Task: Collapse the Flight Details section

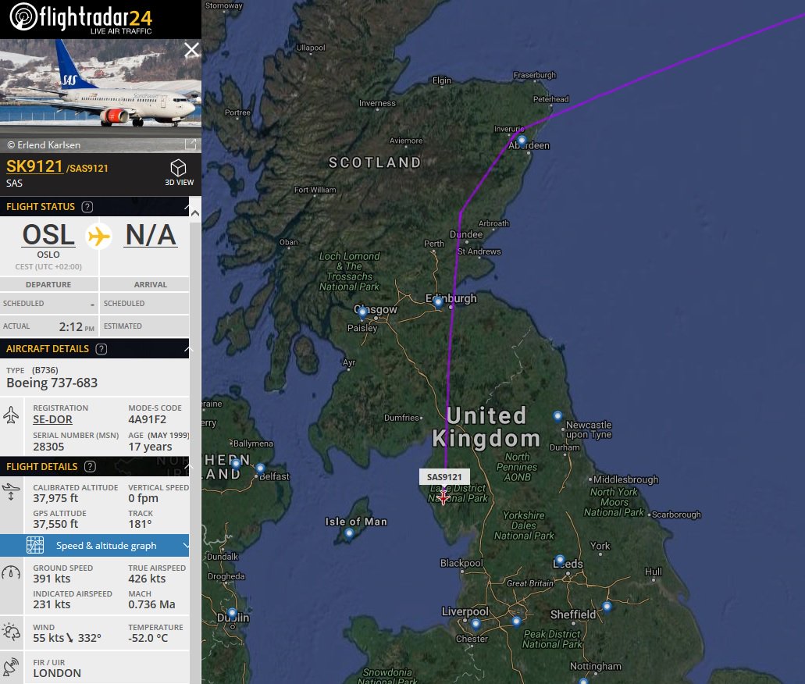Action: pyautogui.click(x=187, y=466)
